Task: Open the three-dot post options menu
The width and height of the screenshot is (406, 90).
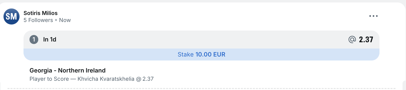Action: [373, 16]
